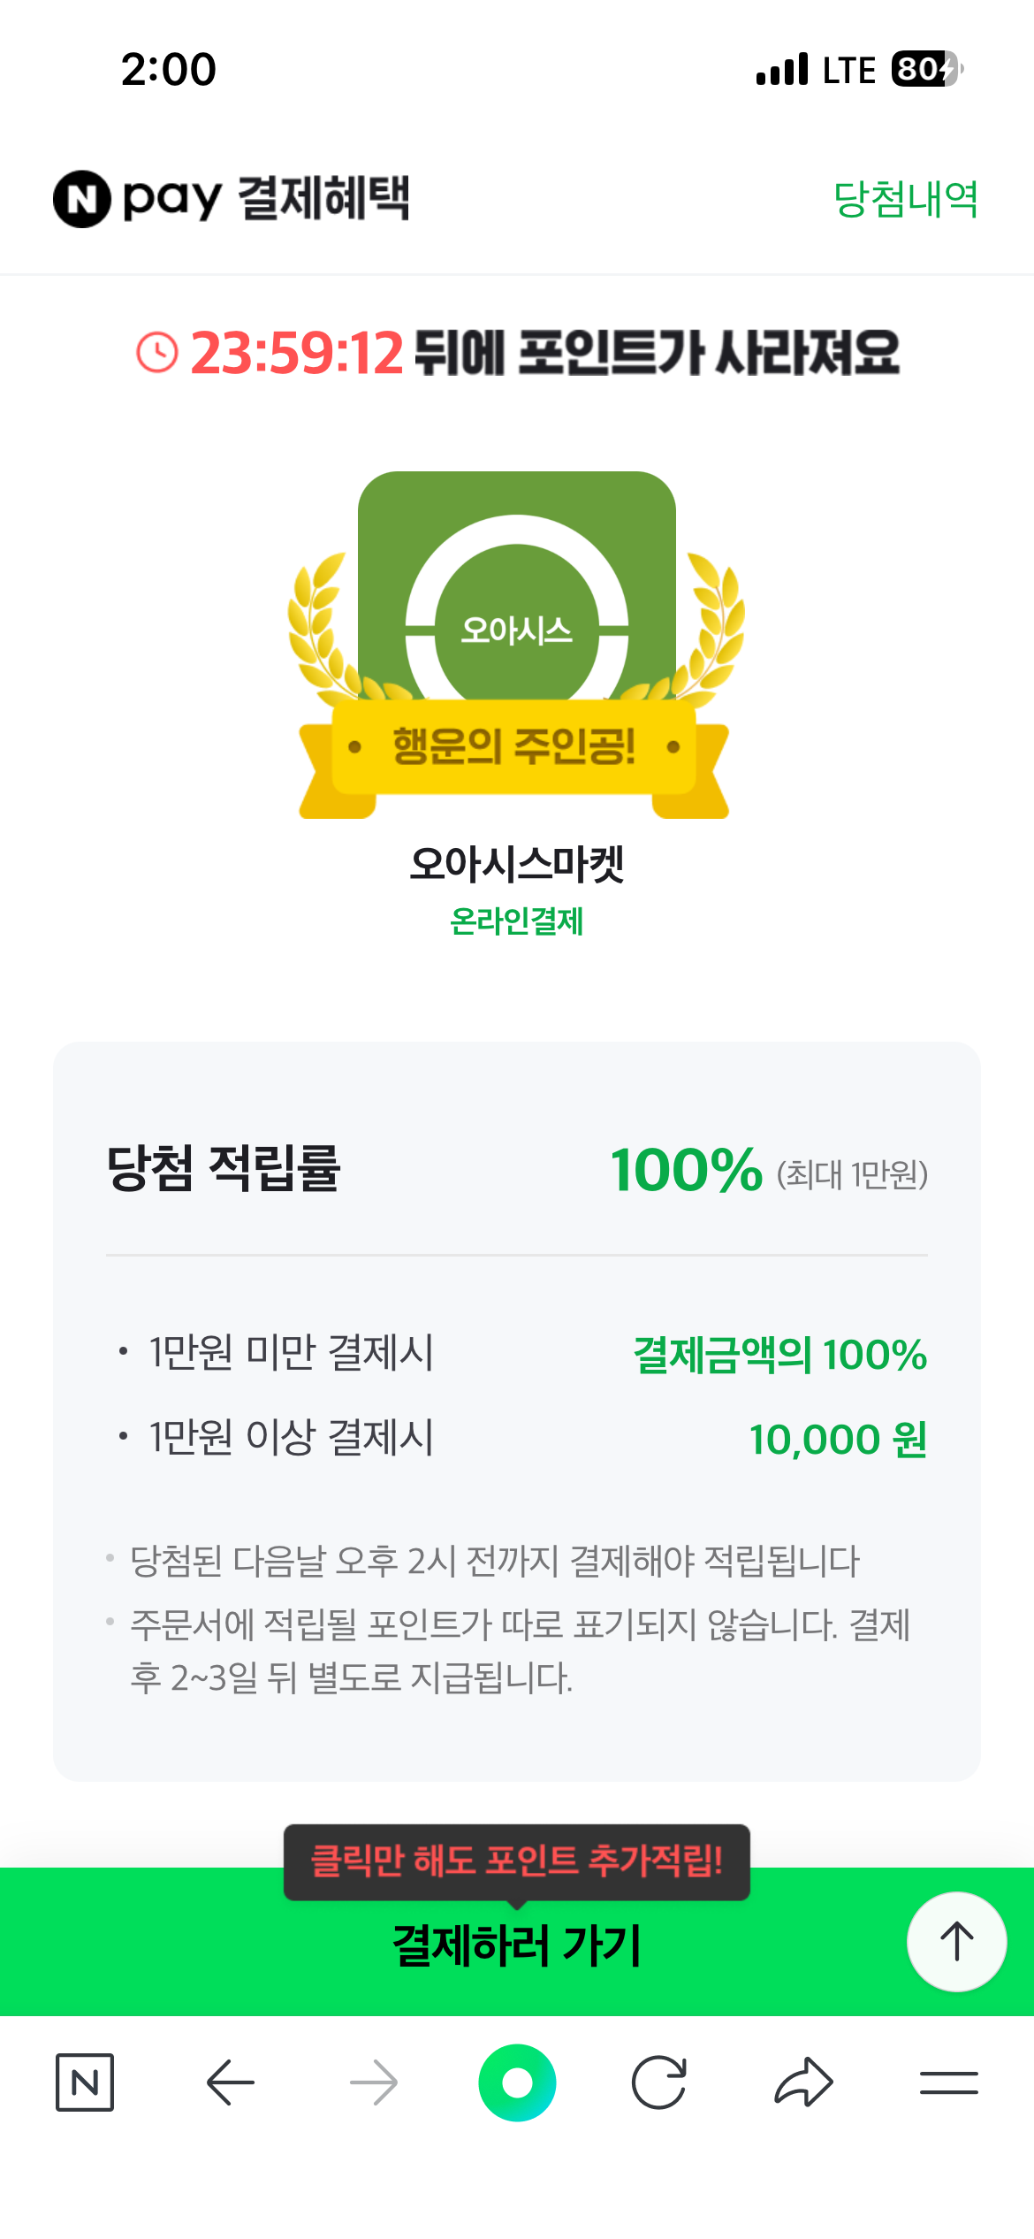1034x2239 pixels.
Task: Tap the Naver N home icon
Action: click(85, 2082)
